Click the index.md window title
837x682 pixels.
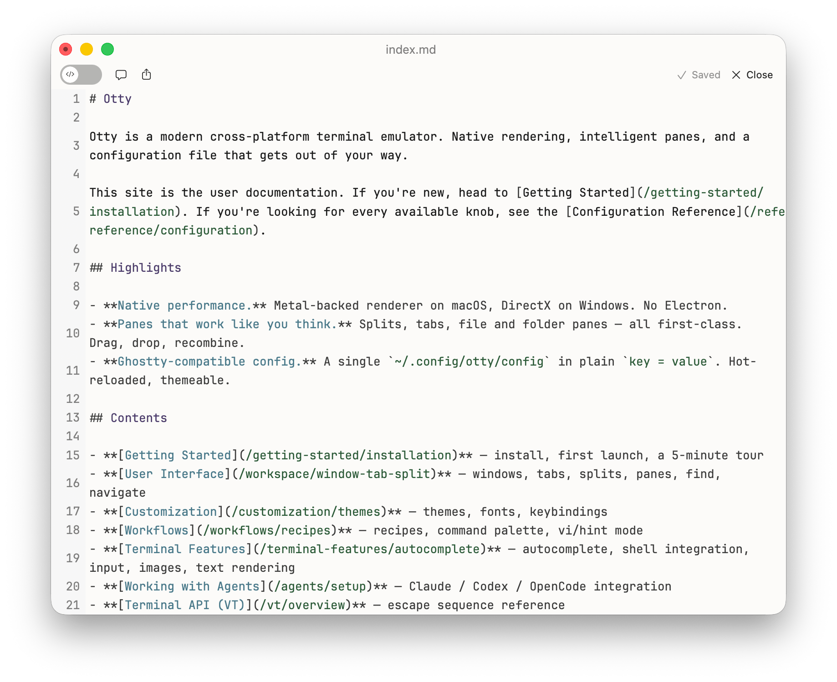point(411,50)
